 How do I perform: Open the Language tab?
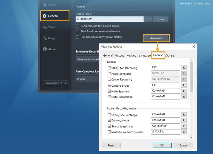pos(145,55)
